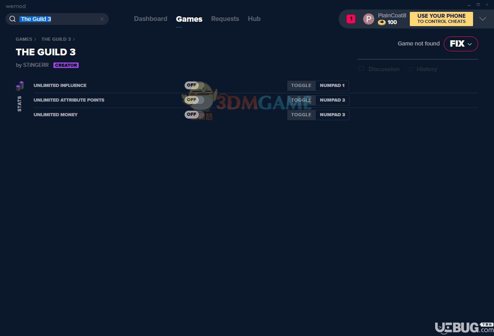Click the TOGGLE button for Unlimited Influence

[x=301, y=85]
